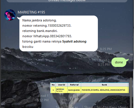134x108 pixels.
Task: Click the 'Referral' column header in image
Action: [x=74, y=85]
